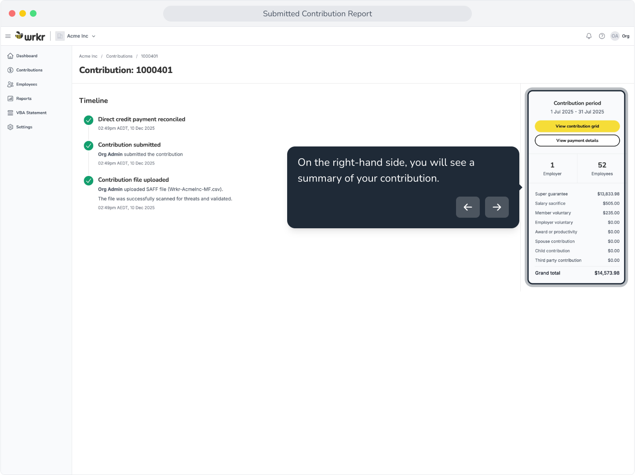Open the OA user avatar
The width and height of the screenshot is (635, 475).
click(x=615, y=36)
